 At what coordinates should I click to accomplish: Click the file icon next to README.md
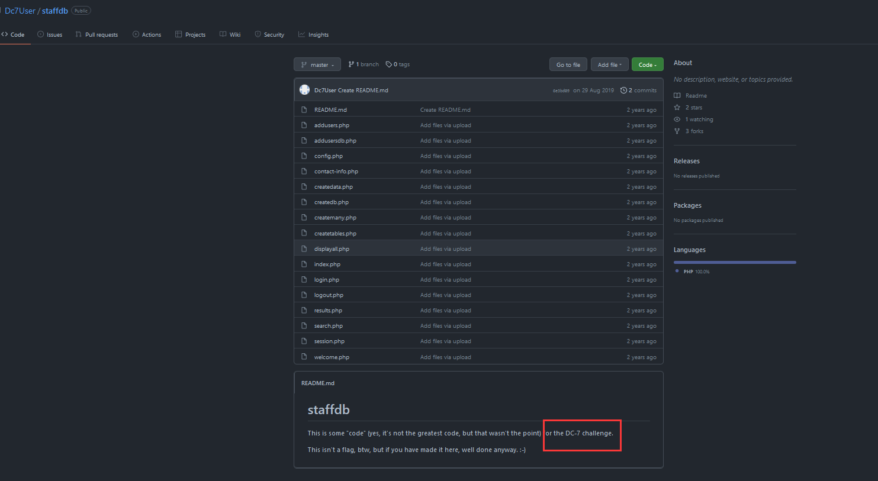click(304, 110)
